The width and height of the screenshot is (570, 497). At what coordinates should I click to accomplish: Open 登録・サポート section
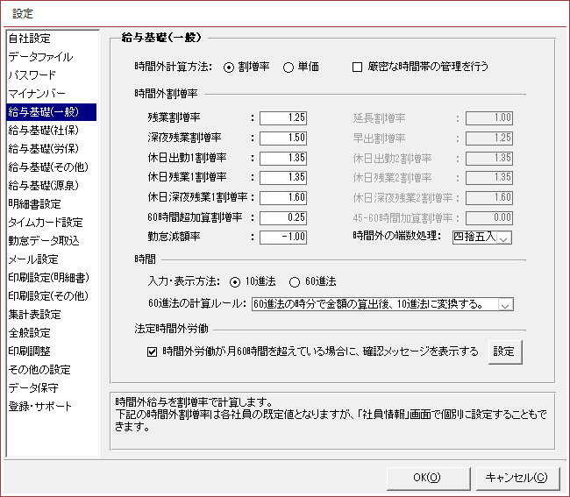pyautogui.click(x=39, y=406)
